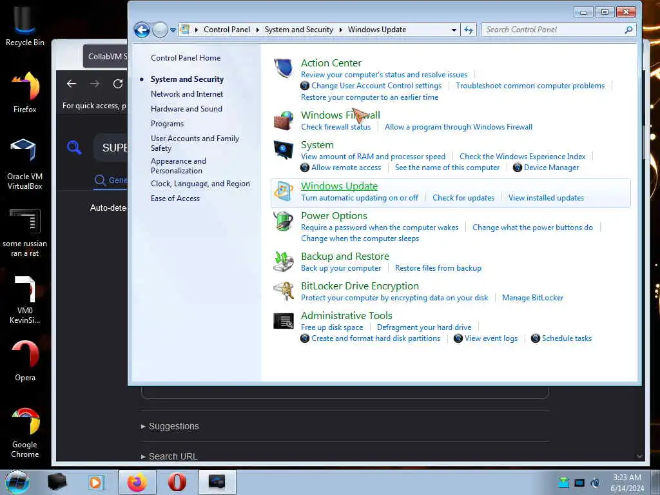Open the recent pages dropdown arrow
Screen dimensions: 660x495
173,30
